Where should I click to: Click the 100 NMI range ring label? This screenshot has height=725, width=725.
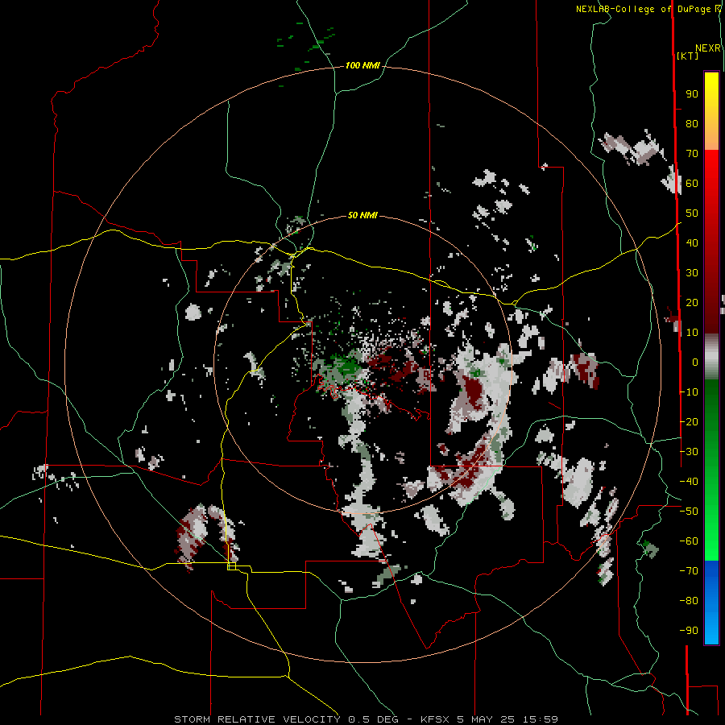(362, 66)
